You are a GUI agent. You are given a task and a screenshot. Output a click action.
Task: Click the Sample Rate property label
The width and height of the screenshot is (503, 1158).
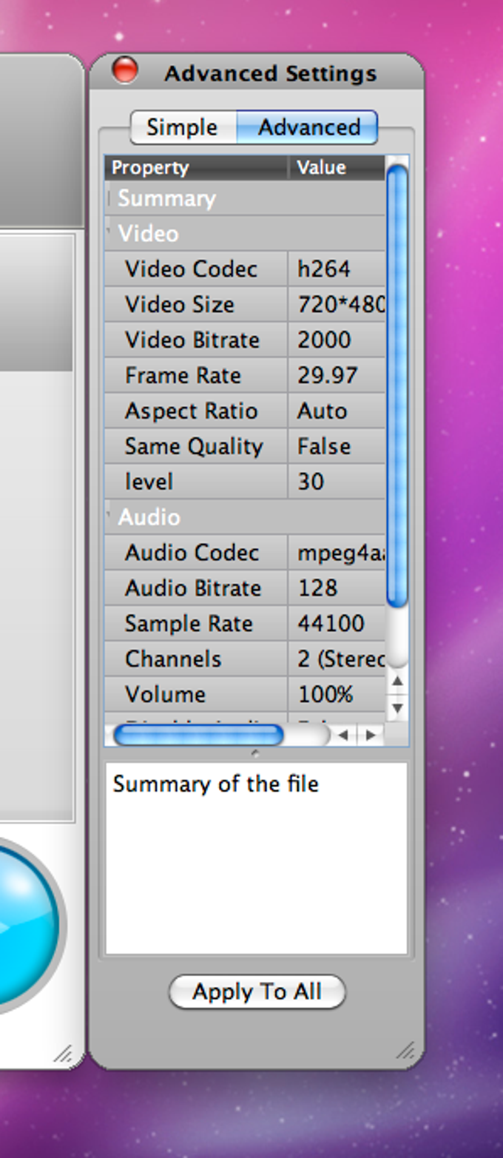click(189, 624)
